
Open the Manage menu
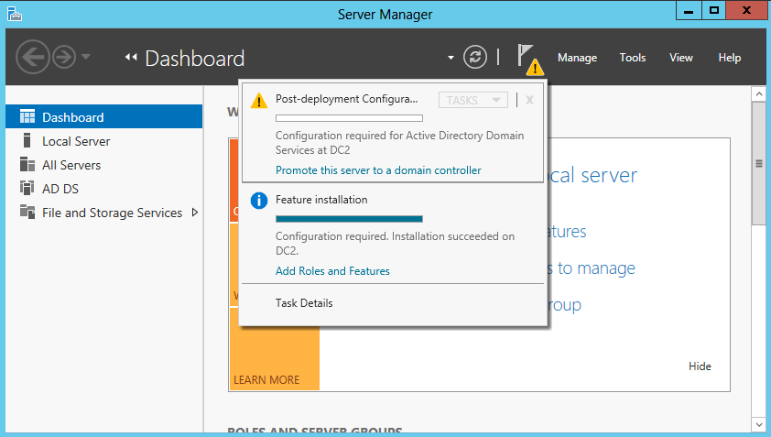coord(577,58)
